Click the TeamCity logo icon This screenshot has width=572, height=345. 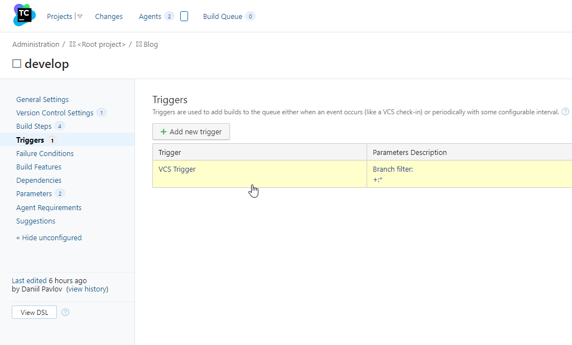[x=24, y=15]
